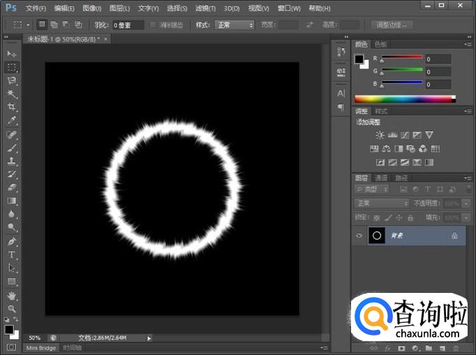Hide the 背景 layer with eye icon
Screen dimensions: 476x355
(x=359, y=236)
